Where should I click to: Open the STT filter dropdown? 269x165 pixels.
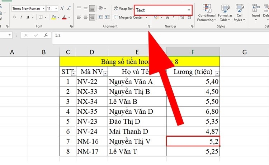(74, 74)
